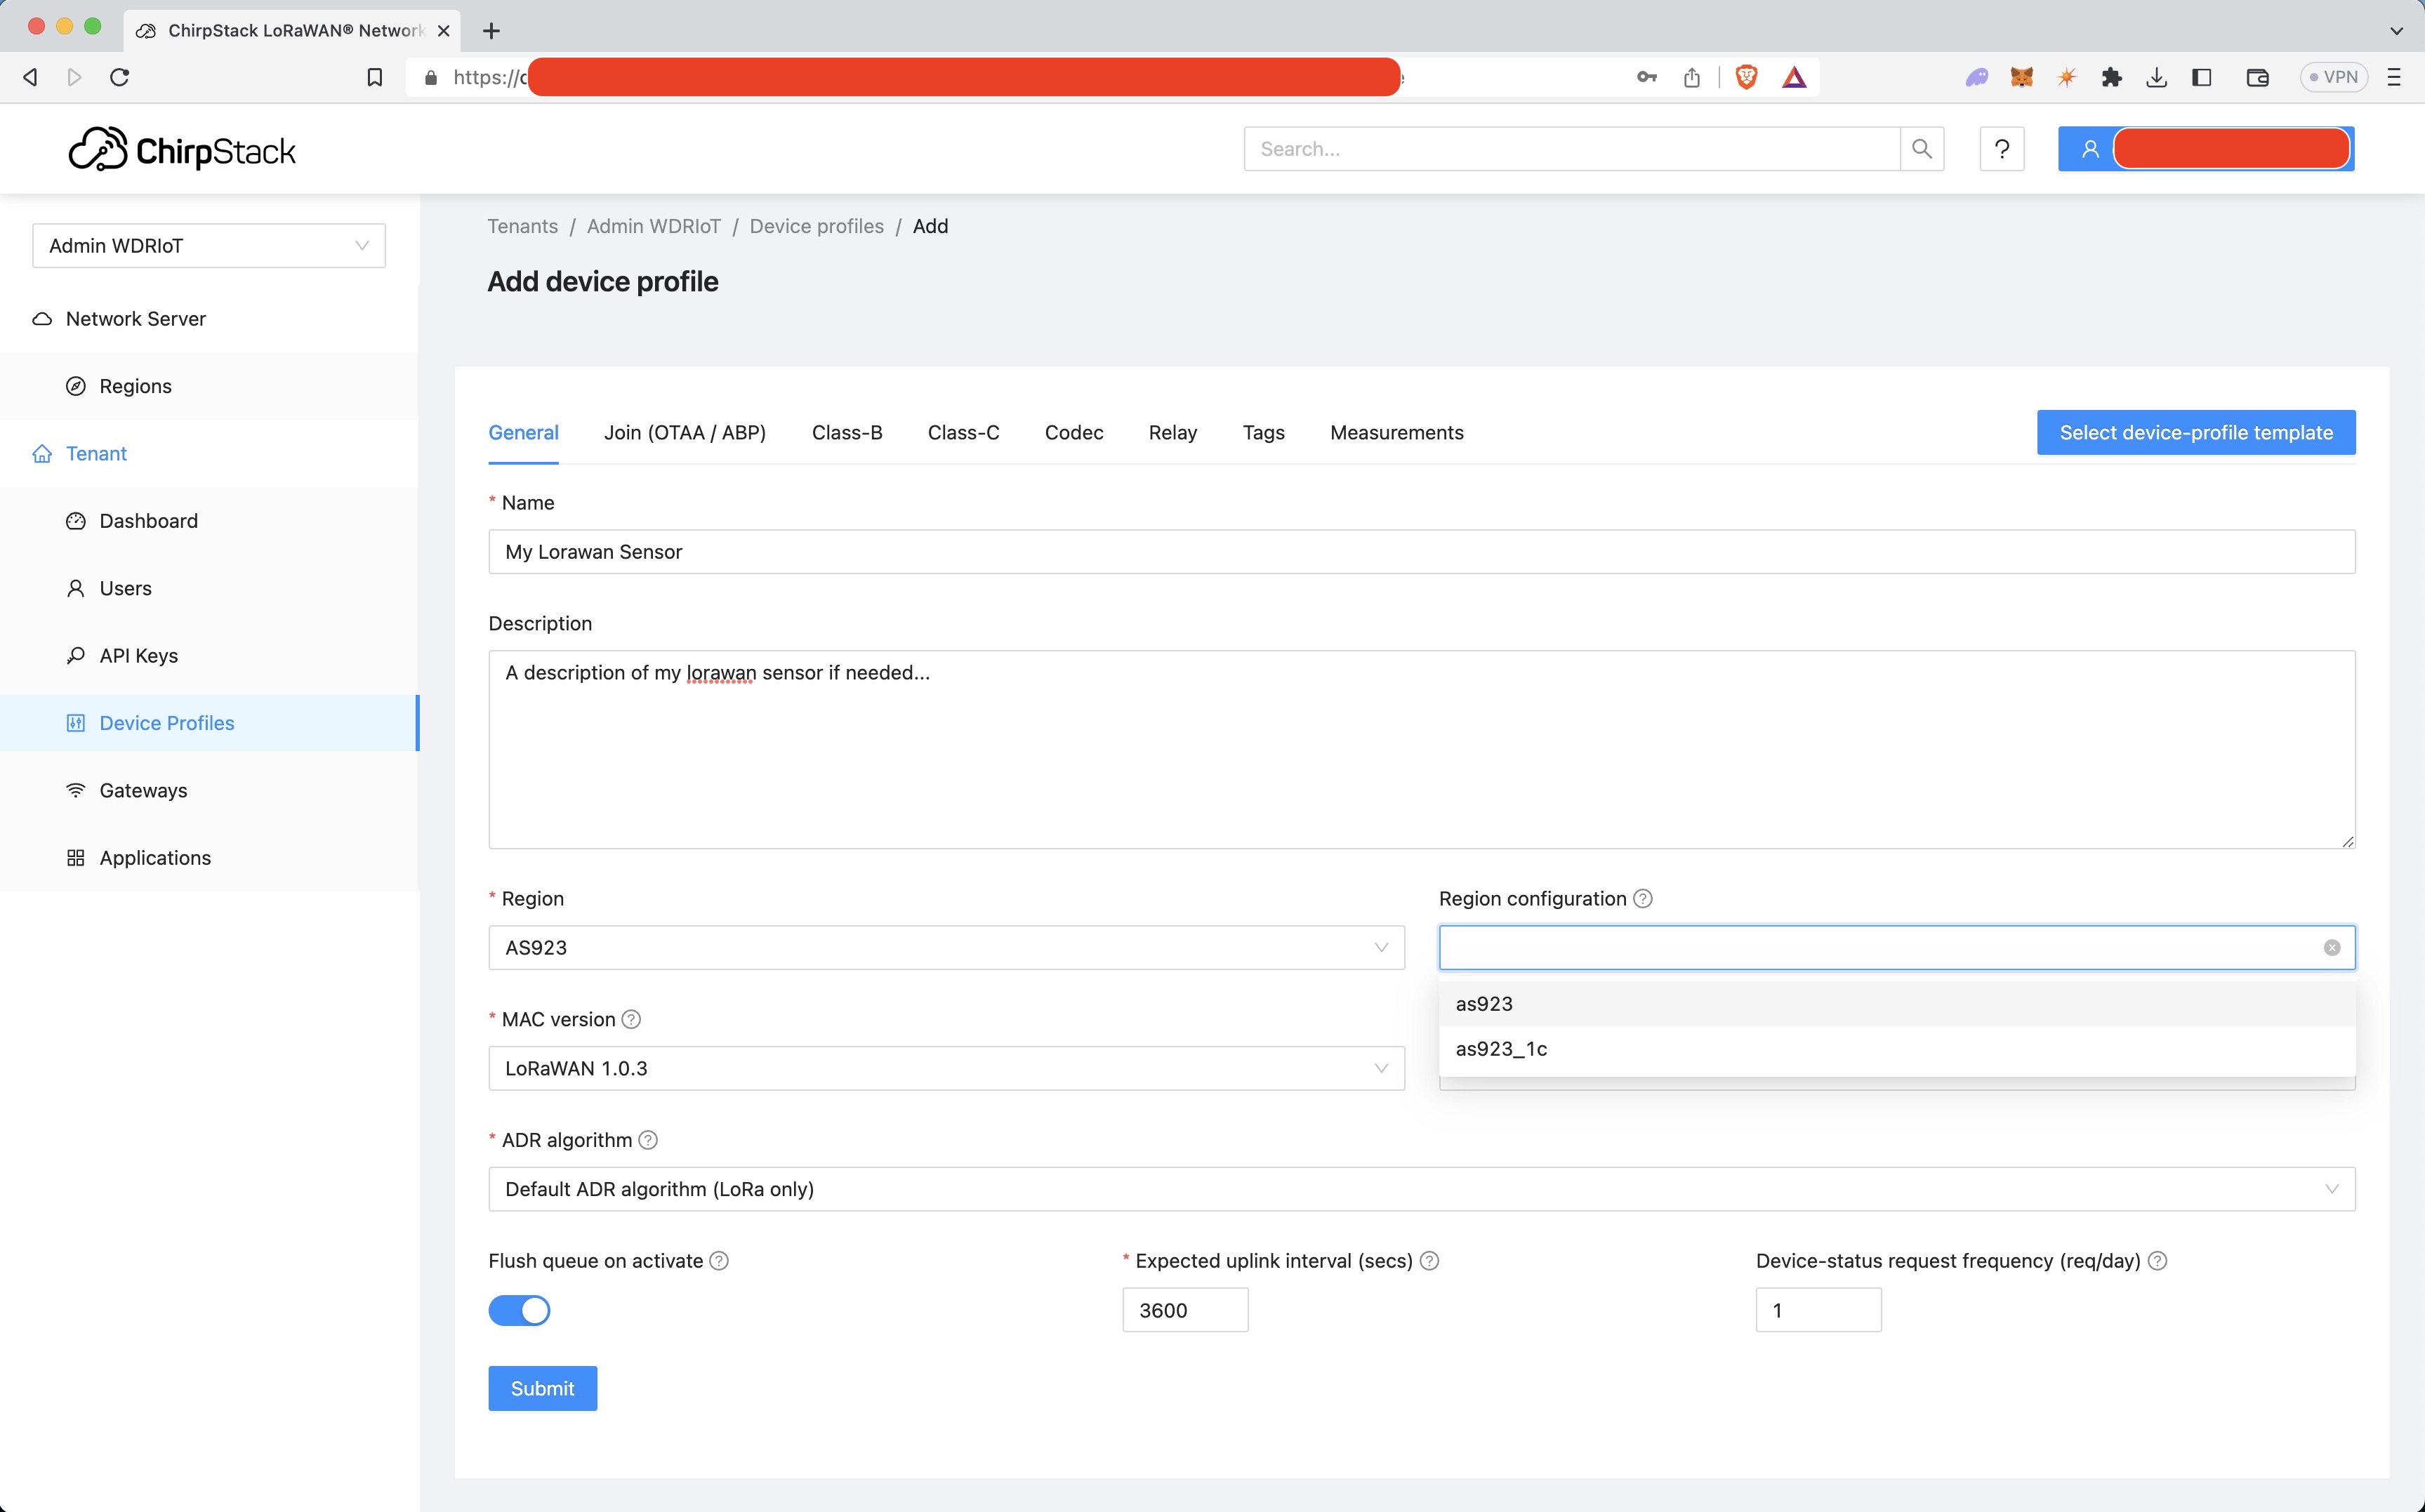Toggle the browser VPN button

click(2333, 77)
